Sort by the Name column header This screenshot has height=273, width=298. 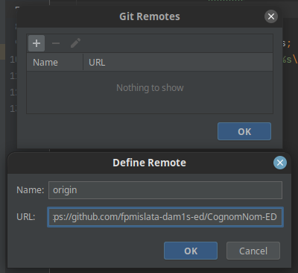tap(54, 62)
